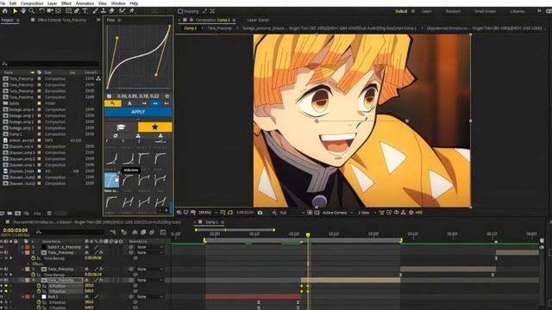552x310 pixels.
Task: Click the Flow preset refresh icon
Action: (116, 136)
